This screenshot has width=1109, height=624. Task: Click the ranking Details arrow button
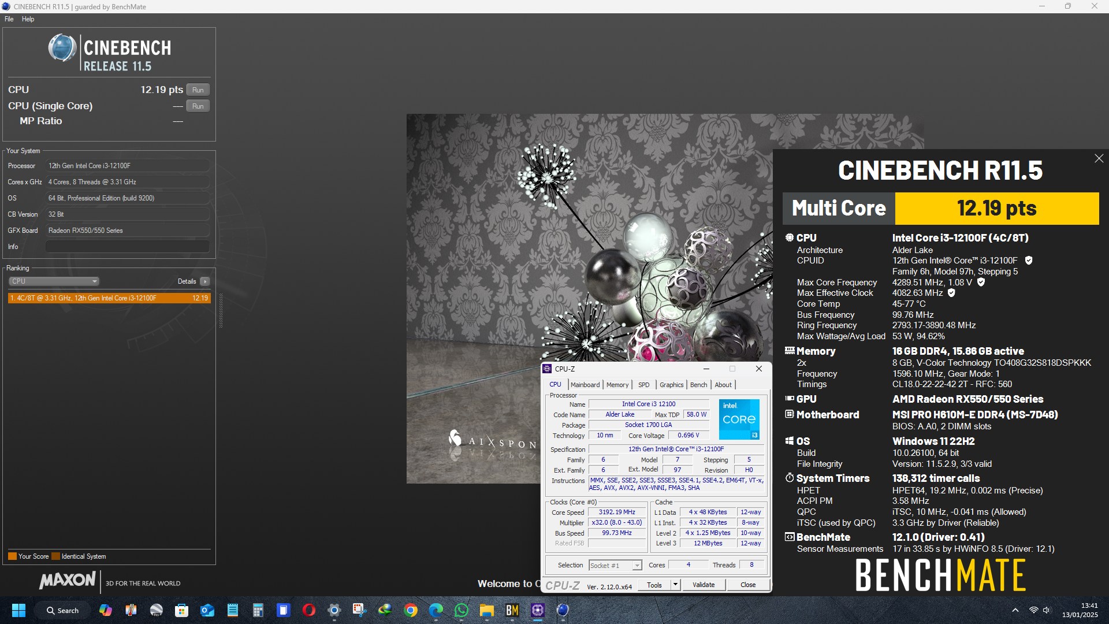pos(205,281)
